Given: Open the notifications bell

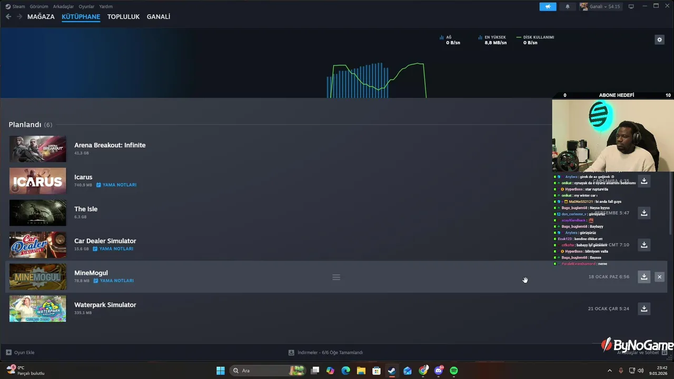Looking at the screenshot, I should [568, 6].
